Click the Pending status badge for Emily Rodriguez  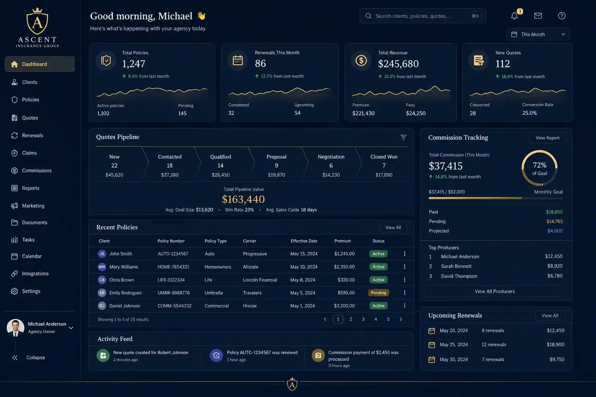coord(379,293)
